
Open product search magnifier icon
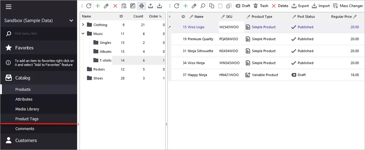[203, 6]
